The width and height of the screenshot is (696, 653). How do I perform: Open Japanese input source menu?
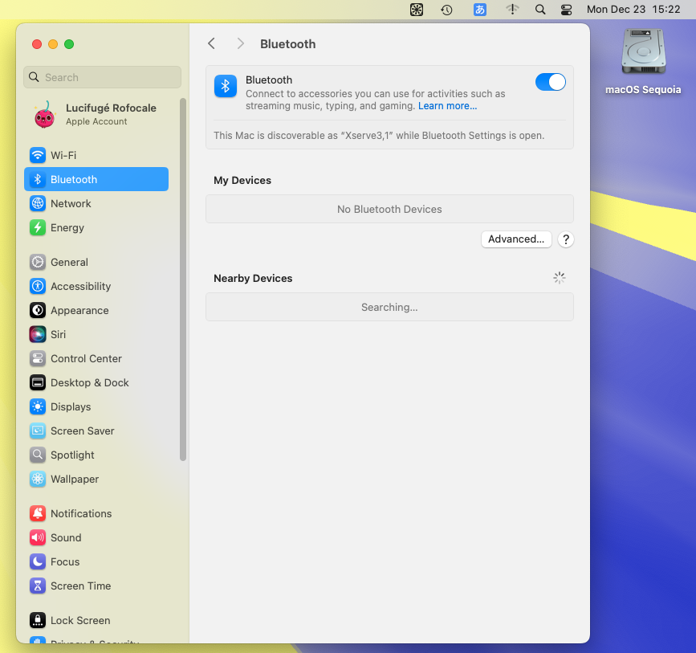(x=480, y=10)
